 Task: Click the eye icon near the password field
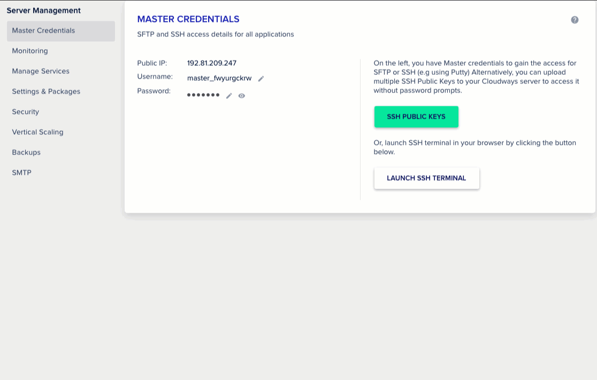point(241,96)
